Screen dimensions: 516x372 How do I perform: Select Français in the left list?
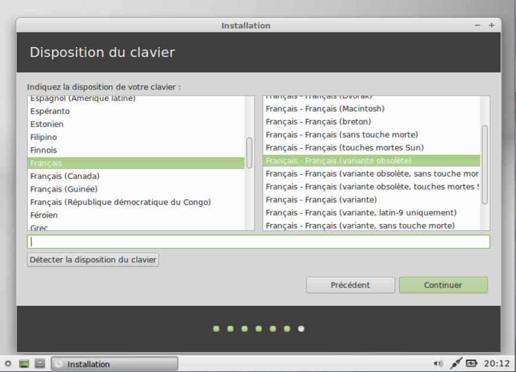tap(136, 163)
